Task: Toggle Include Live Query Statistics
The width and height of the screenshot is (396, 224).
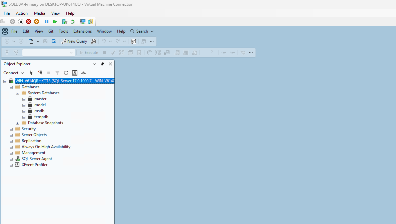Action: pyautogui.click(x=158, y=53)
